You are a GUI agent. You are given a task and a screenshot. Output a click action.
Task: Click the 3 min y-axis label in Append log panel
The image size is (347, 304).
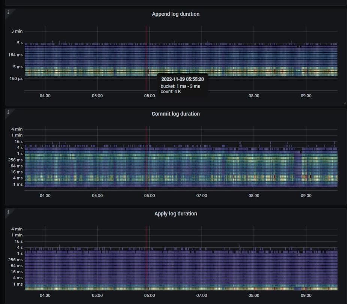click(x=17, y=31)
